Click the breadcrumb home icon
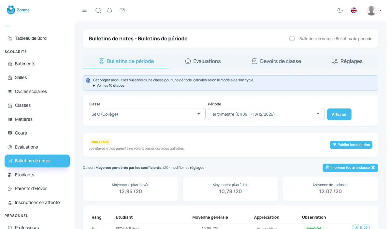The height and width of the screenshot is (229, 391). tap(292, 38)
